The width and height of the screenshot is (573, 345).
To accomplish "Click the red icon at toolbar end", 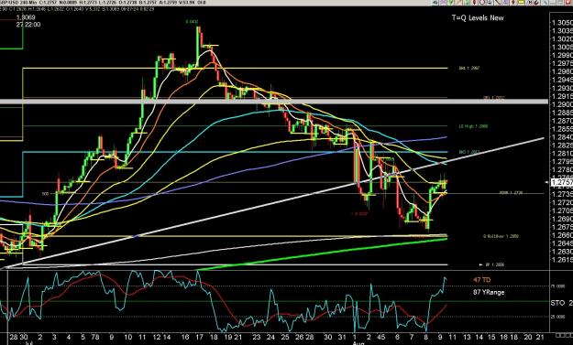I will (x=567, y=3).
